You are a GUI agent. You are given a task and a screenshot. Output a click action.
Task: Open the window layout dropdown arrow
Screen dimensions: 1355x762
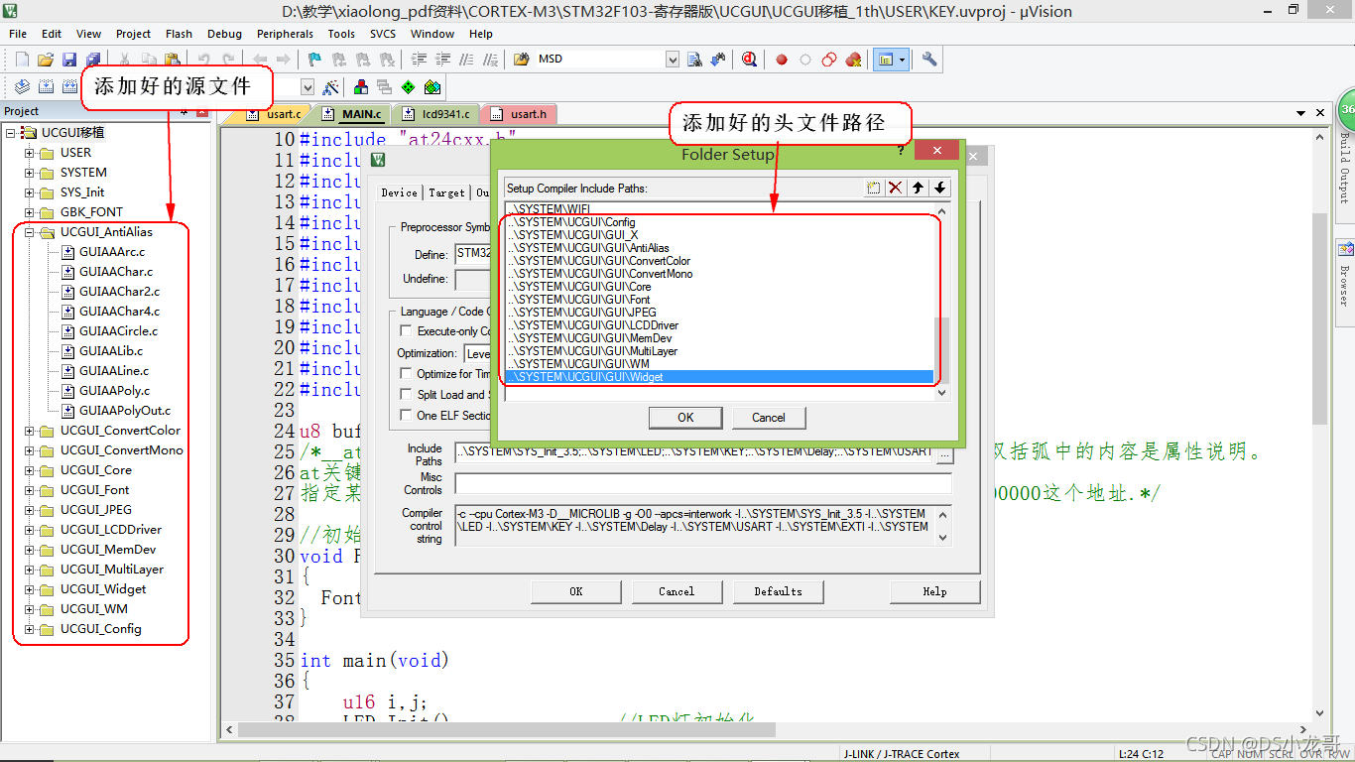[x=903, y=60]
